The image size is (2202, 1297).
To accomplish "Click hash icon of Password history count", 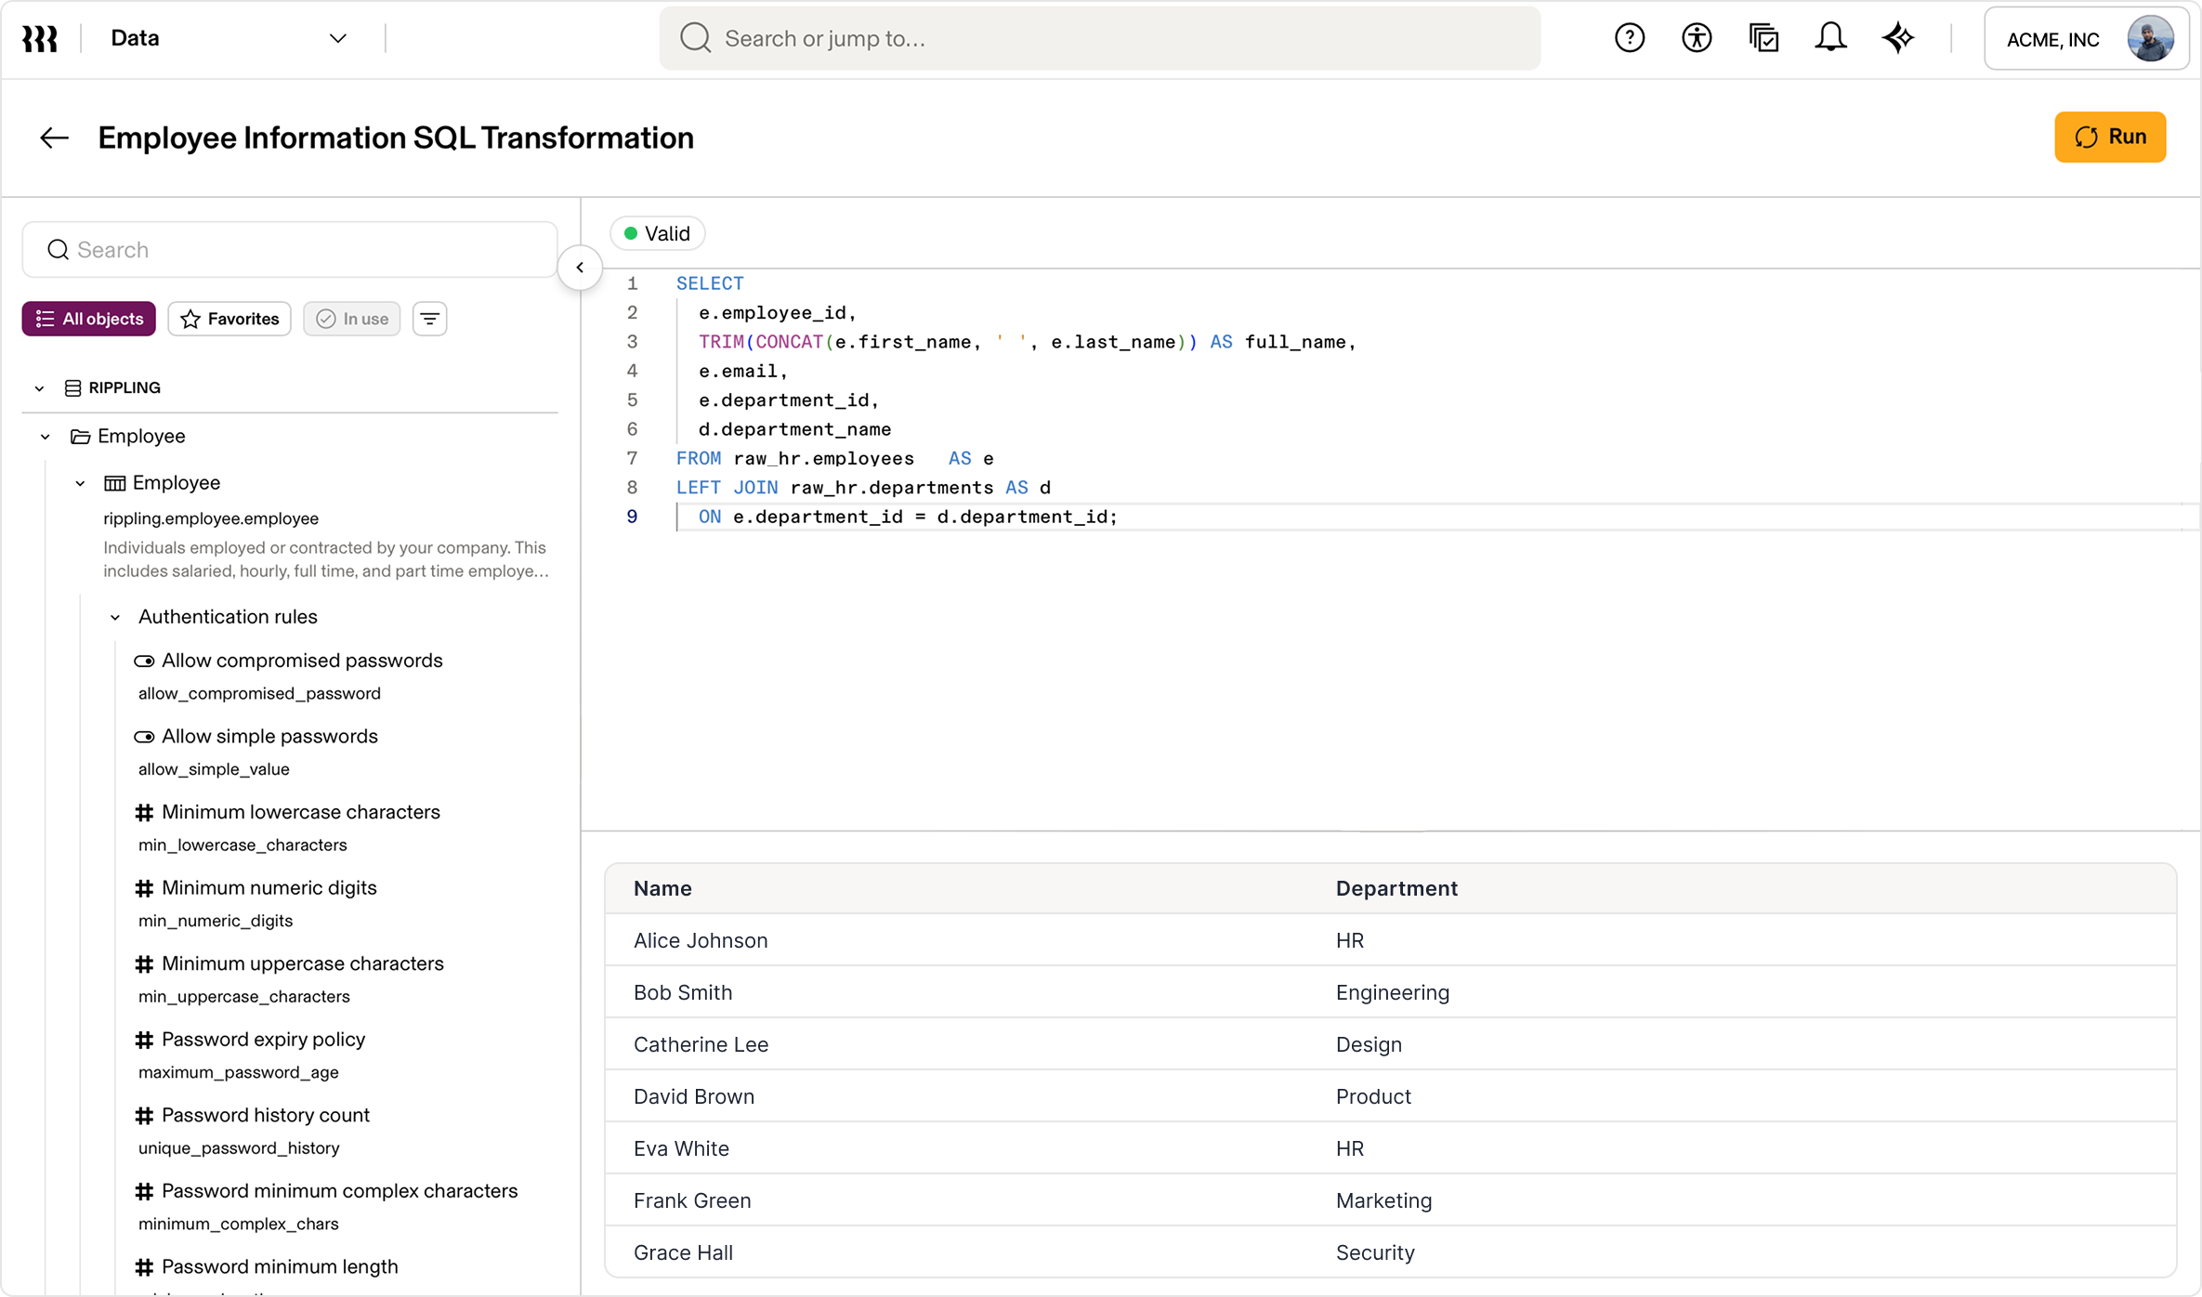I will [144, 1116].
